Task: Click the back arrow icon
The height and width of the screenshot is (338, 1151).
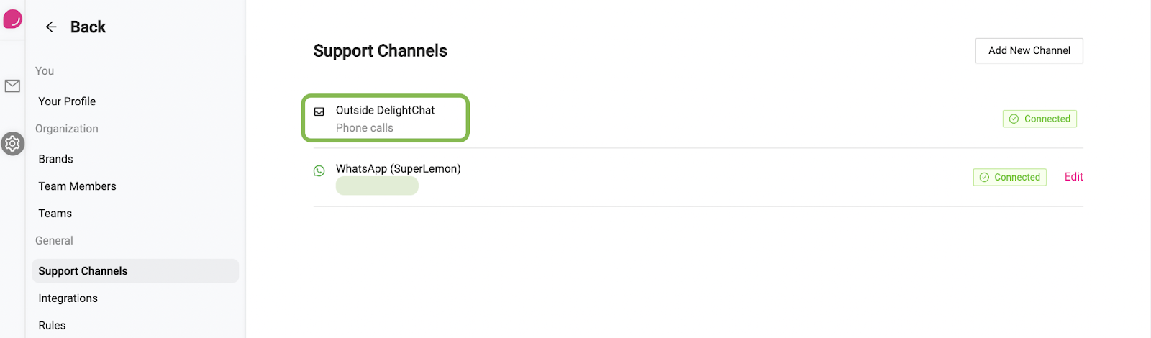Action: coord(51,27)
